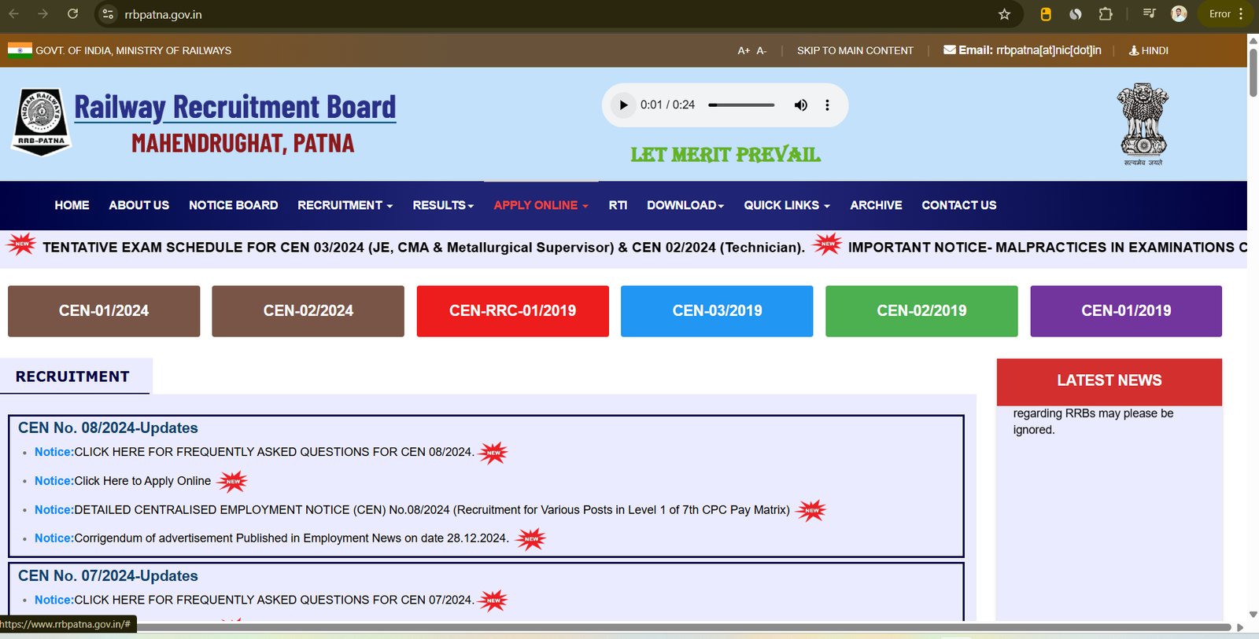
Task: Open the purple CEN-01/2019 button
Action: [x=1126, y=311]
